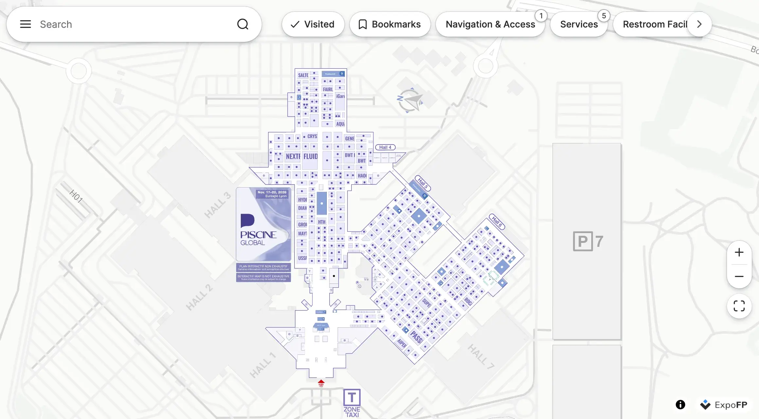Toggle the Bookmarks filter chip
The height and width of the screenshot is (419, 759).
390,24
